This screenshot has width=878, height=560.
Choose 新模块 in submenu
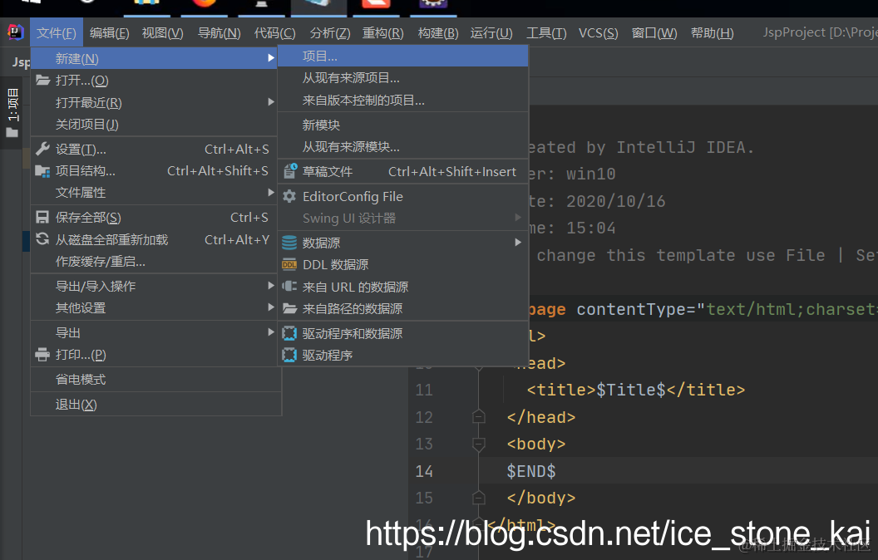click(403, 125)
